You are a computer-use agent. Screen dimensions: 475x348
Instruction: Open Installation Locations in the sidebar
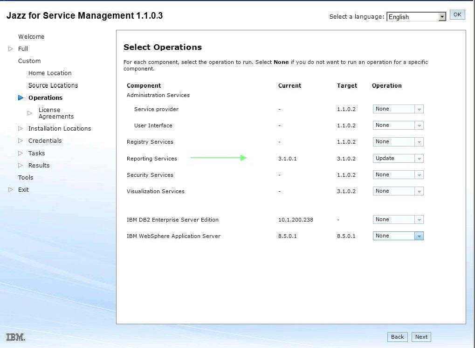tap(60, 129)
